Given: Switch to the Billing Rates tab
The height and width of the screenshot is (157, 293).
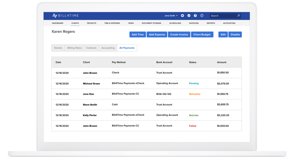Looking at the screenshot, I should point(74,48).
